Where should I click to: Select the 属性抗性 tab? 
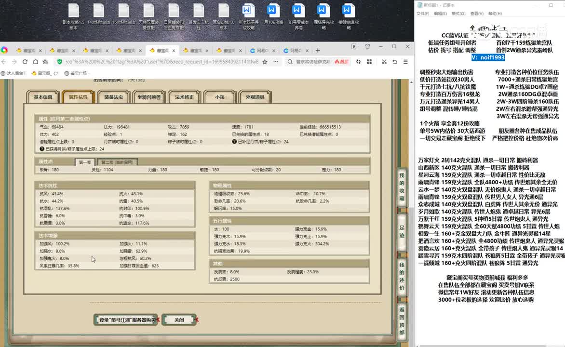(78, 97)
